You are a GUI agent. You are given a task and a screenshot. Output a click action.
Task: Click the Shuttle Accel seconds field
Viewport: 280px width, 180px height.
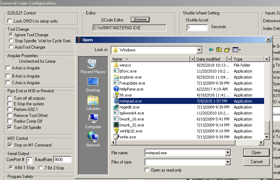[x=197, y=28]
